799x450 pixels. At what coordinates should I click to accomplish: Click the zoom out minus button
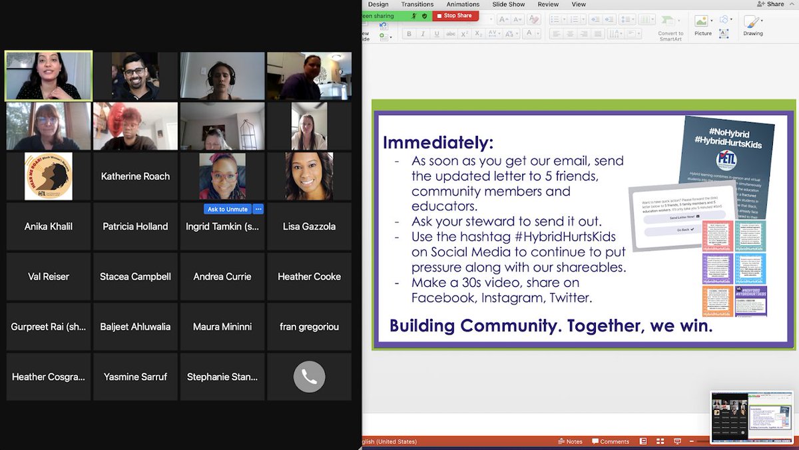coord(692,441)
